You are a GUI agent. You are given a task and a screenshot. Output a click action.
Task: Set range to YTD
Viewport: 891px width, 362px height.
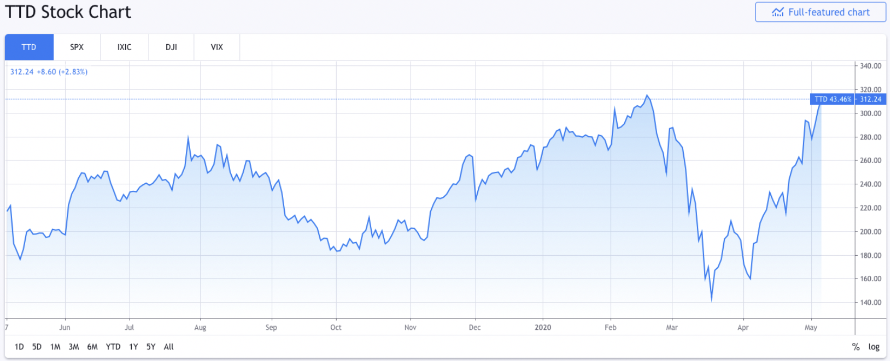pos(113,347)
